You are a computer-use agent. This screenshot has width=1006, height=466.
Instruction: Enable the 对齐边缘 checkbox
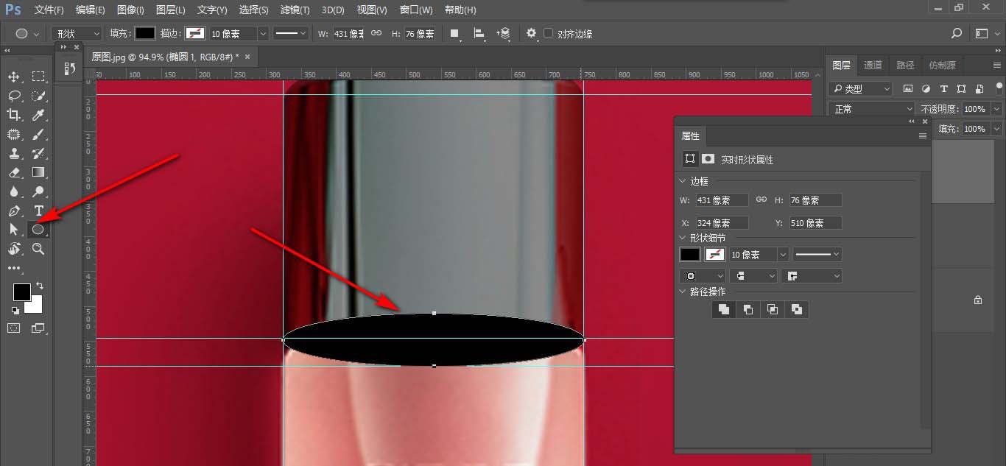tap(549, 33)
